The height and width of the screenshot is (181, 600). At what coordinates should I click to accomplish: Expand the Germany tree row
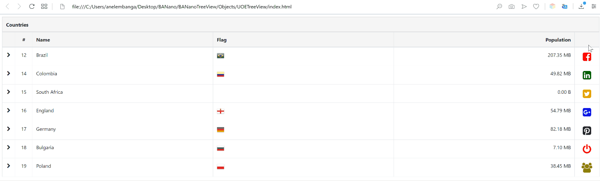pyautogui.click(x=8, y=129)
